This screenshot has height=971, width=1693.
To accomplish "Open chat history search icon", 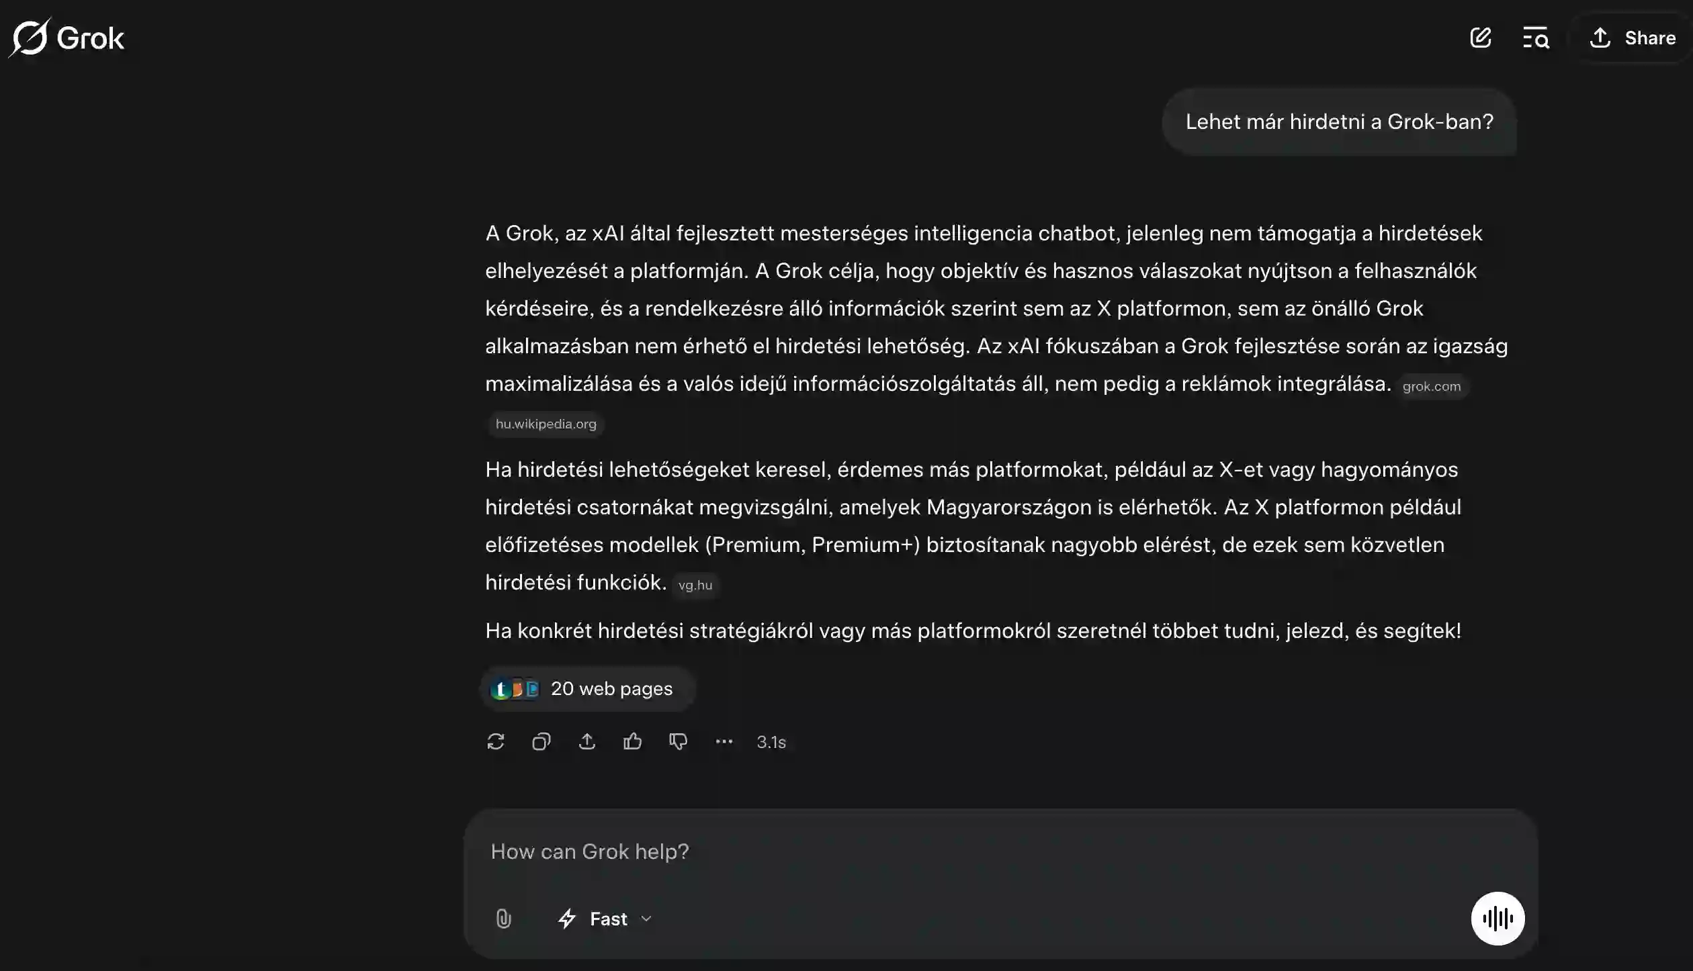I will click(x=1536, y=38).
